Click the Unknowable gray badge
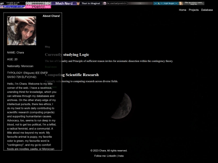Viewport: 218px width, 163px height. point(38,3)
